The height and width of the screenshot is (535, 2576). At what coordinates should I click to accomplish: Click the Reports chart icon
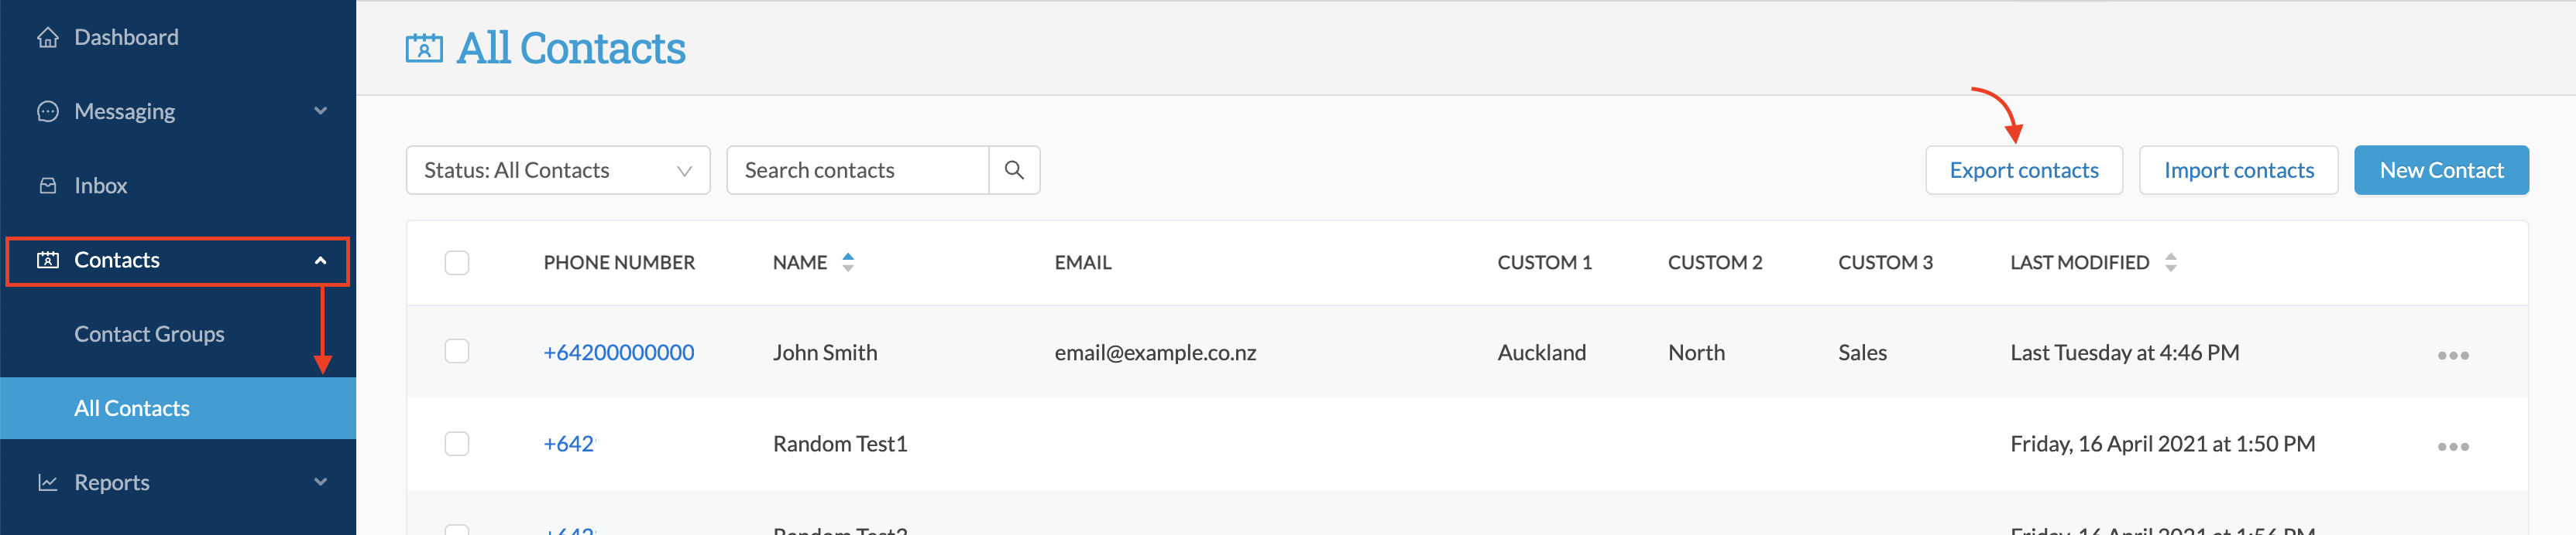[47, 483]
